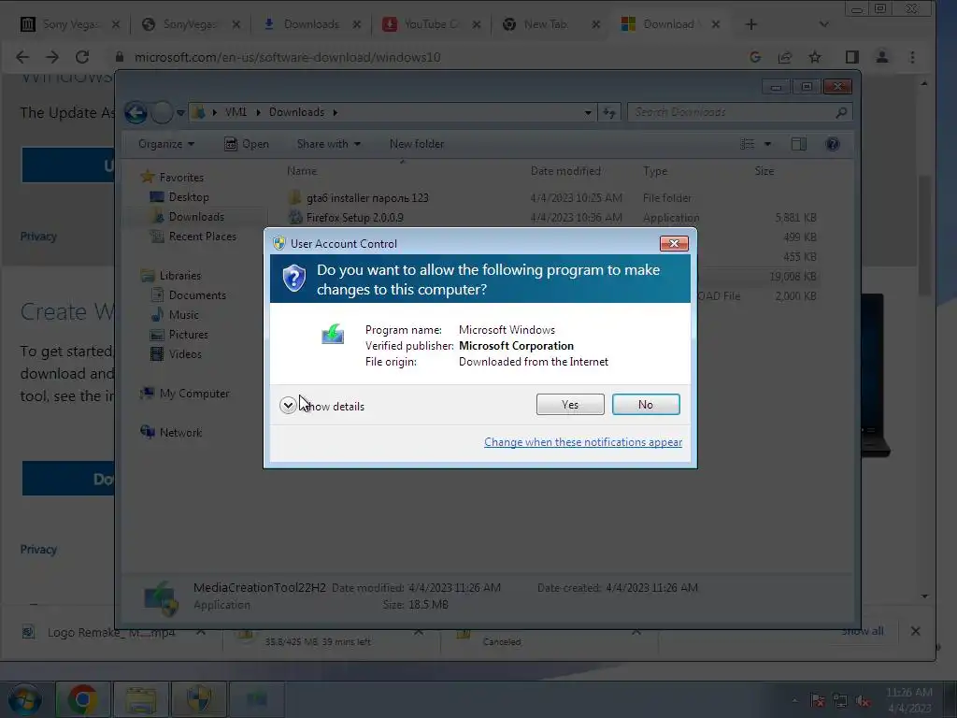Toggle Chrome side panel icon

(852, 57)
